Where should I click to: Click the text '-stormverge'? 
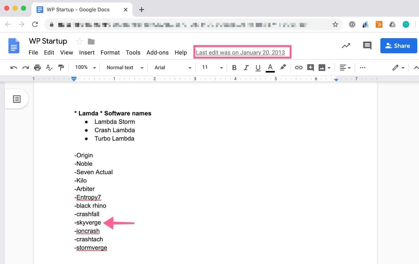(91, 248)
